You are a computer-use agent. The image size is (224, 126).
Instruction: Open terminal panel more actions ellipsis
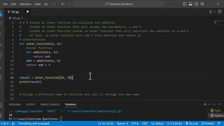[214, 104]
